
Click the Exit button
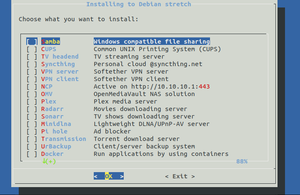click(x=180, y=176)
